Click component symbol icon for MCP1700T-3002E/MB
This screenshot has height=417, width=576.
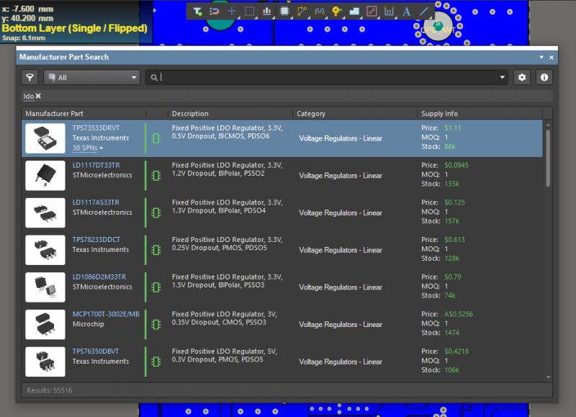[156, 325]
